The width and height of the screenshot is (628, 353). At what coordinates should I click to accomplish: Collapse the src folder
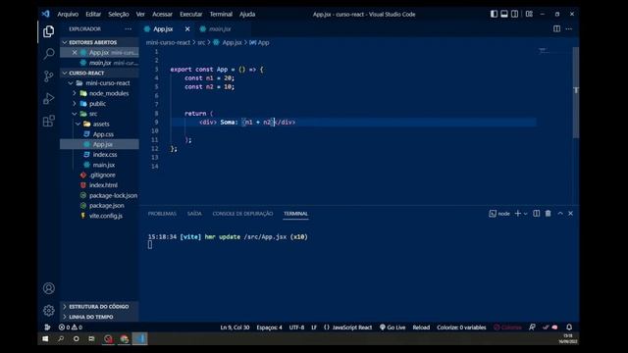click(99, 114)
